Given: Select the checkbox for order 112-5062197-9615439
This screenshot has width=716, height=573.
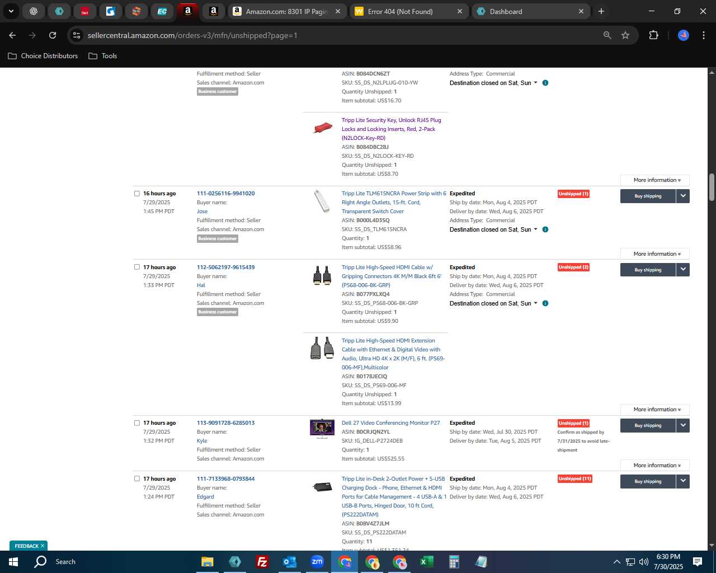Looking at the screenshot, I should [x=136, y=267].
